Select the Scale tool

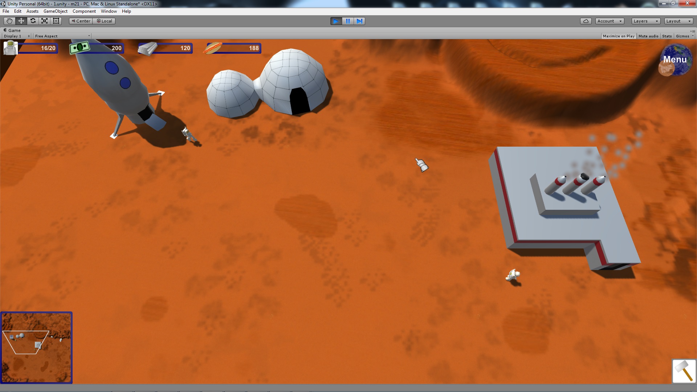click(44, 21)
